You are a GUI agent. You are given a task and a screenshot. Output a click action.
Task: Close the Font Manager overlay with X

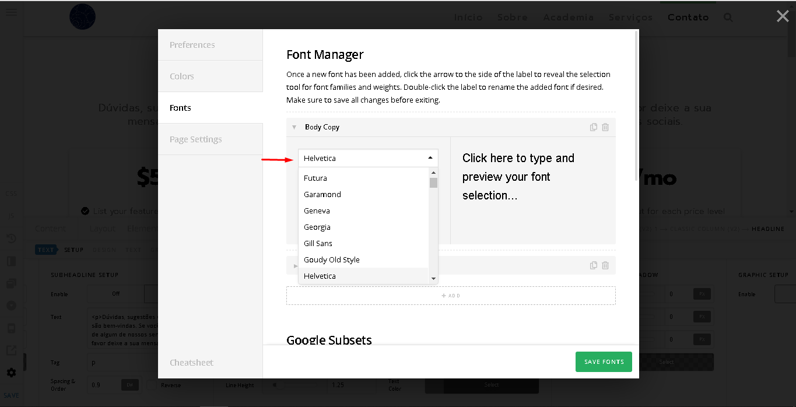click(x=783, y=16)
